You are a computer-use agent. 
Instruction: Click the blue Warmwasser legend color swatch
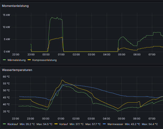pos(104,124)
